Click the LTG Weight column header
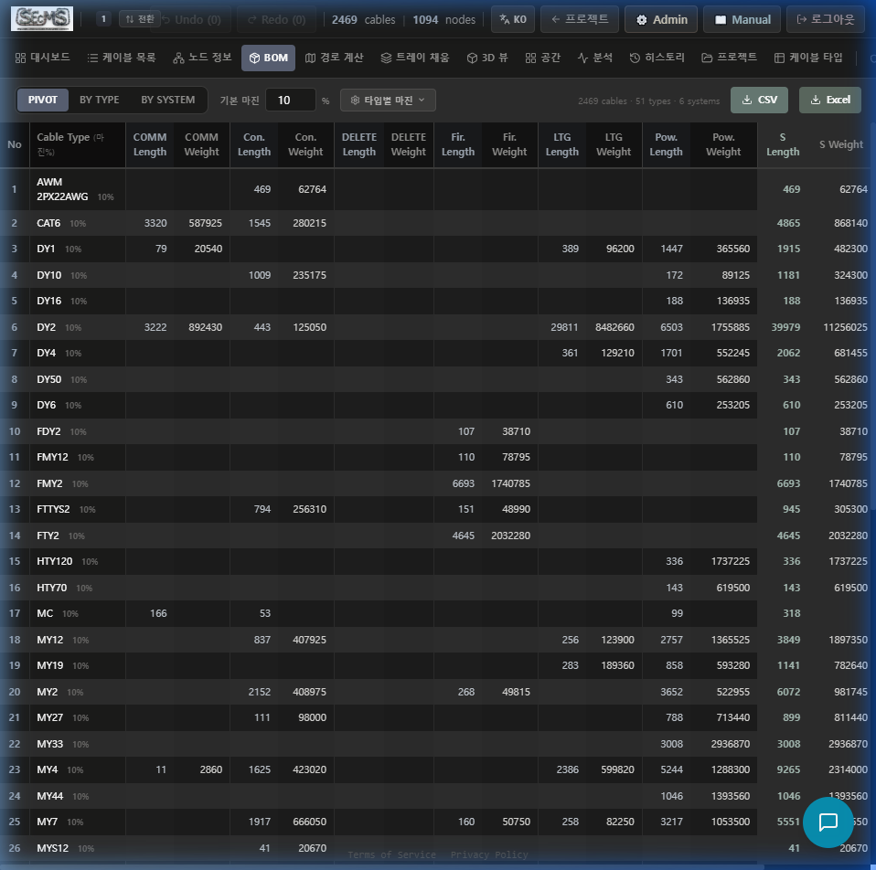 [614, 144]
